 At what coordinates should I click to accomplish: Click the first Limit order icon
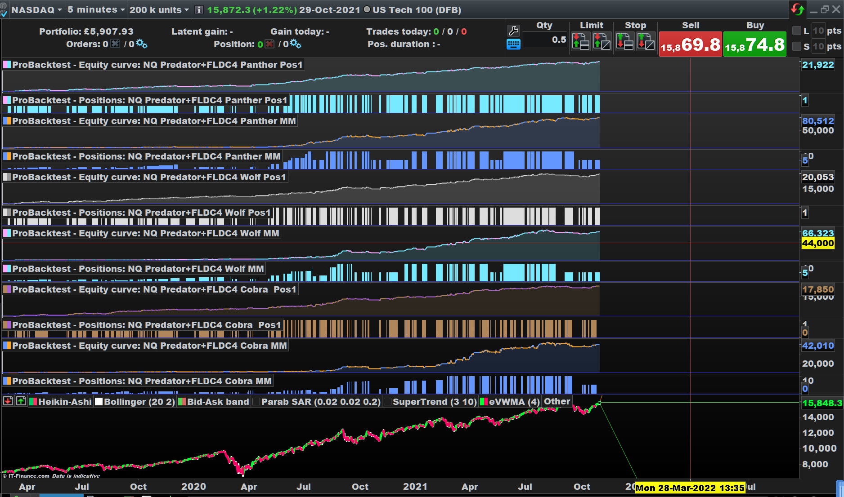(x=580, y=42)
